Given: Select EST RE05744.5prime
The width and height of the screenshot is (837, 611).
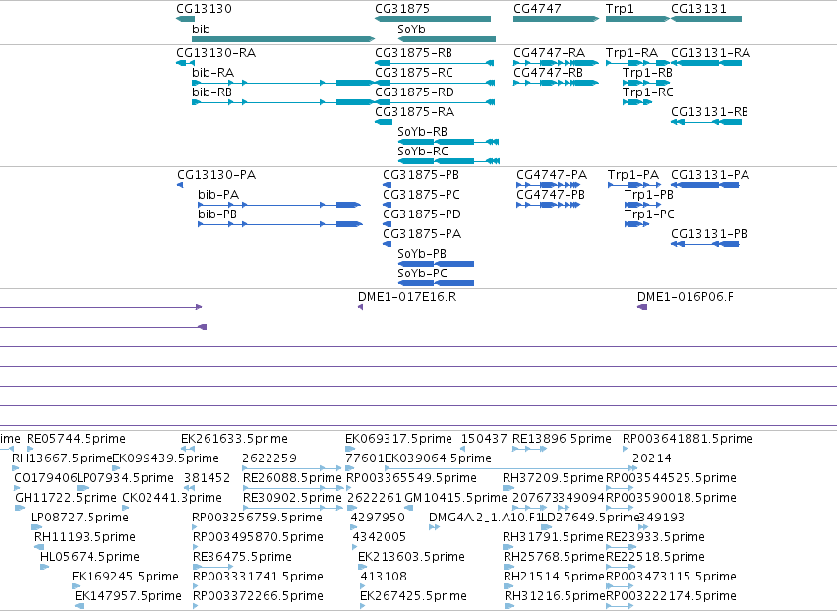Looking at the screenshot, I should coord(77,439).
